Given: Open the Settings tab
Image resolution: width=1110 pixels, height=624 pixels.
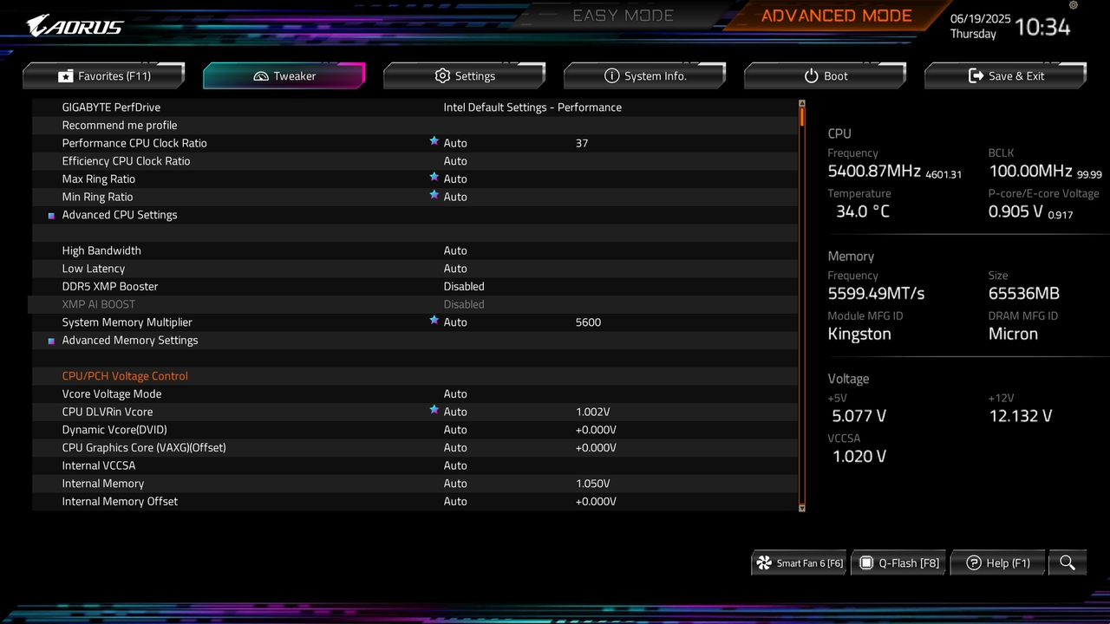Looking at the screenshot, I should 465,75.
